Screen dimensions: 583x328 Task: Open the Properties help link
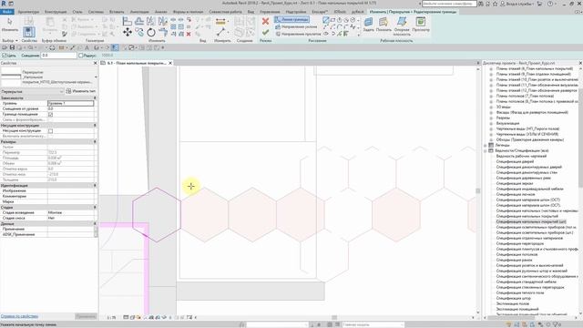[19, 316]
